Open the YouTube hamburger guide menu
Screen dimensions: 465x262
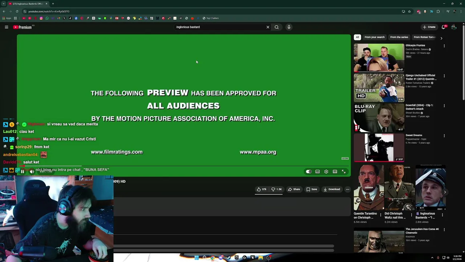point(7,27)
